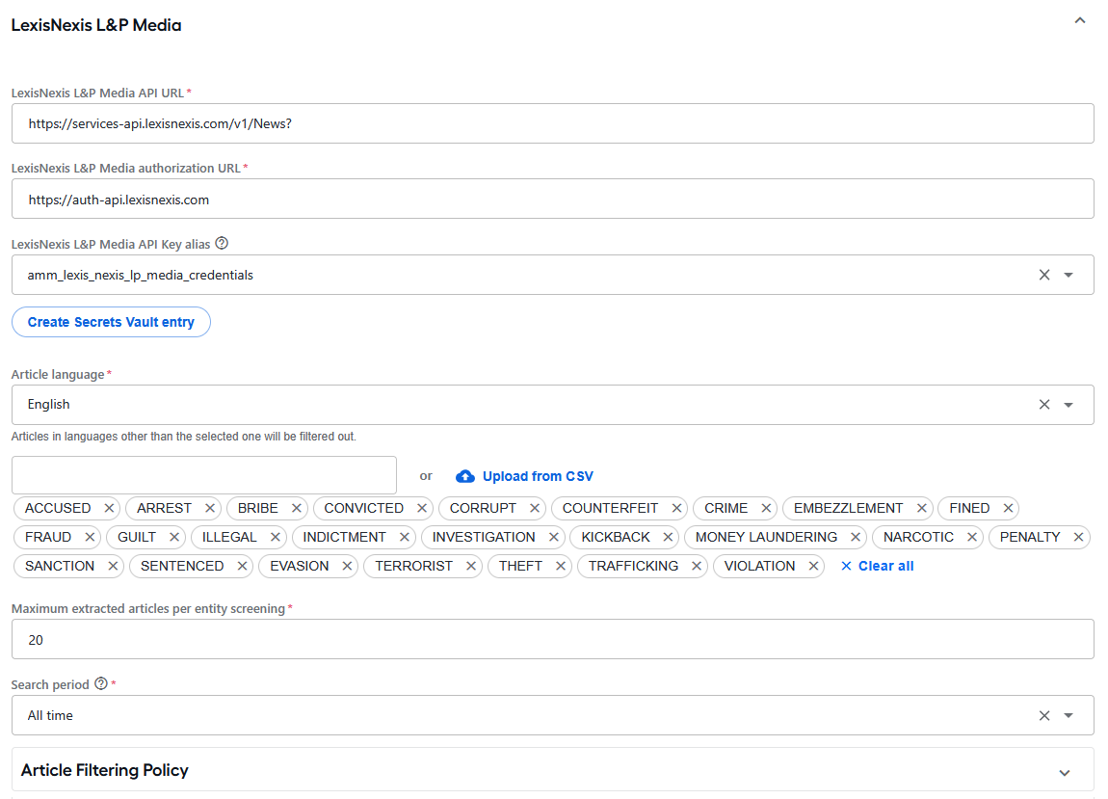Remove the NARCOTIC keyword chip
Viewport: 1108px width, 799px height.
pos(972,538)
